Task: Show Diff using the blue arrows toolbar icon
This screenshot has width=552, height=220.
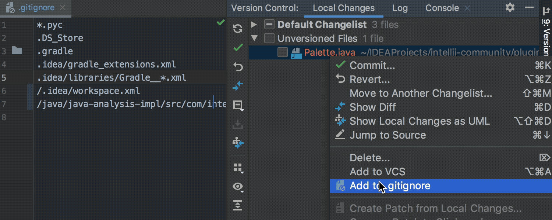Action: coord(238,86)
